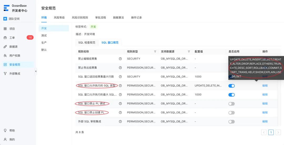This screenshot has width=284, height=145.
Task: Go to previous page of rules
Action: 264,132
